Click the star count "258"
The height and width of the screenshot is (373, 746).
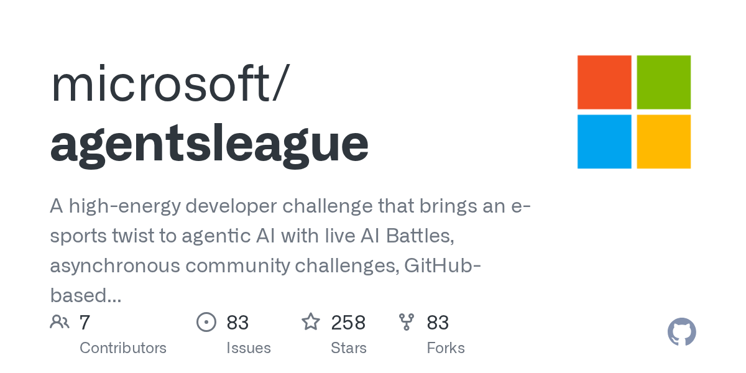[x=348, y=323]
